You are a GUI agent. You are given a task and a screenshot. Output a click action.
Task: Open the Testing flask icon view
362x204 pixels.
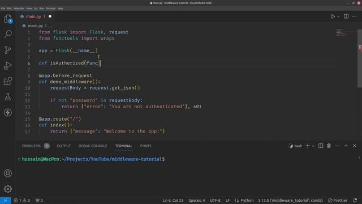7,97
